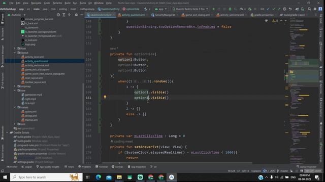Click the UTF-8 encoding in status bar
The width and height of the screenshot is (325, 182).
click(x=245, y=171)
